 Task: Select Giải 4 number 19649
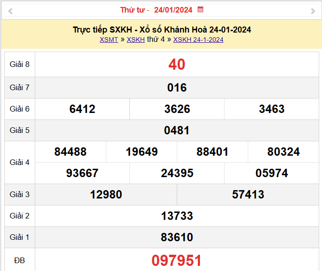coord(142,152)
